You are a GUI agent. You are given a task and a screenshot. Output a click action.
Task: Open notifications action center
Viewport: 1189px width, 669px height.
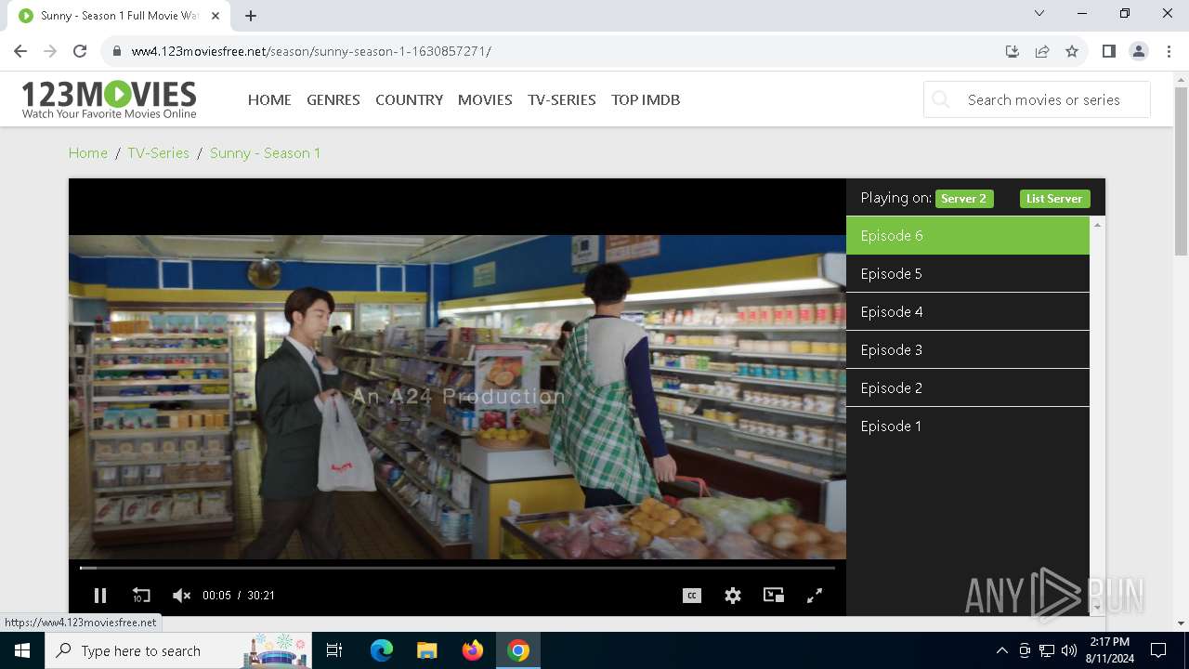[1158, 650]
